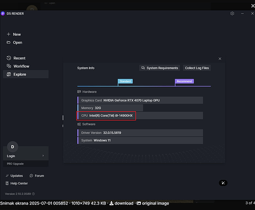Viewport: 255px width, 210px height.
Task: Select Open in the sidebar
Action: 15,43
